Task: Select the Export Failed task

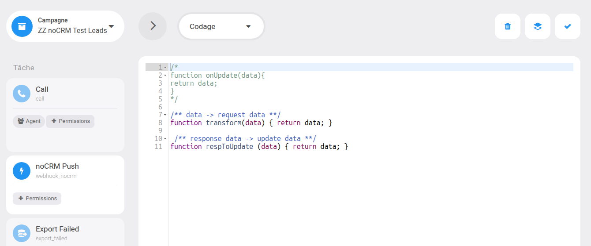Action: coord(65,232)
